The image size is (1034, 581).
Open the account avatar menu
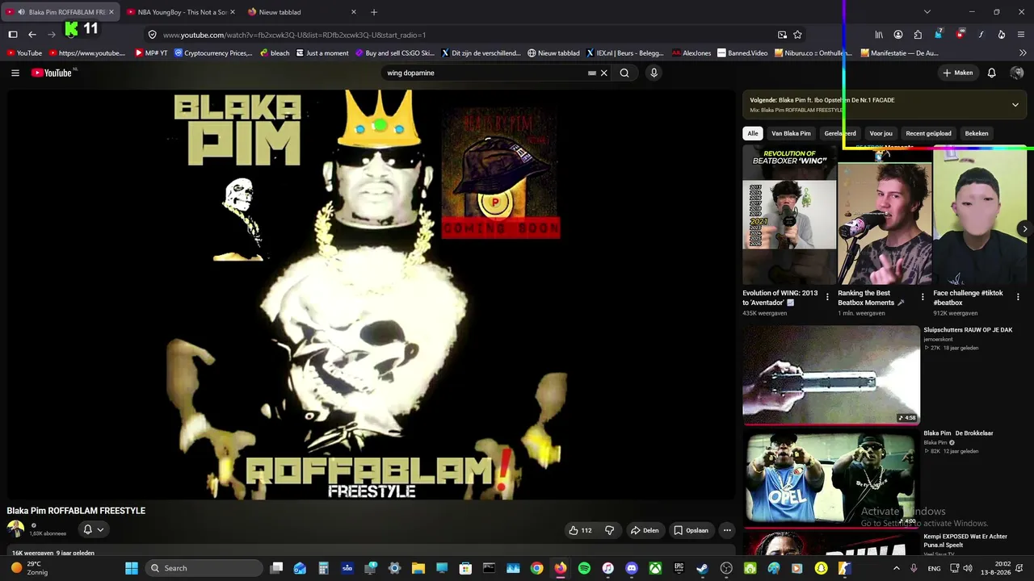pos(1017,73)
